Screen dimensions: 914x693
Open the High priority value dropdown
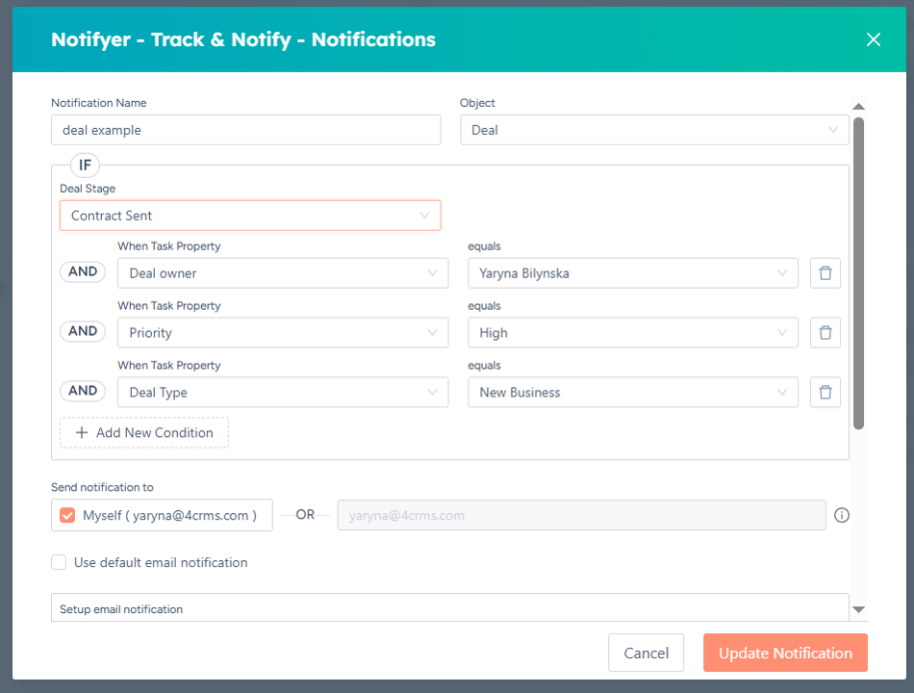click(632, 332)
